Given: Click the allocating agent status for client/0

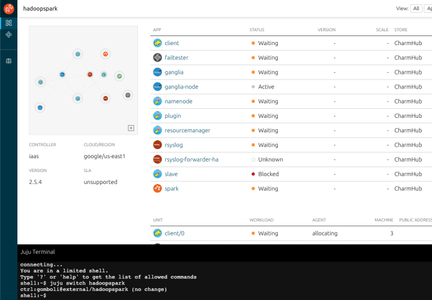Looking at the screenshot, I should click(x=325, y=233).
